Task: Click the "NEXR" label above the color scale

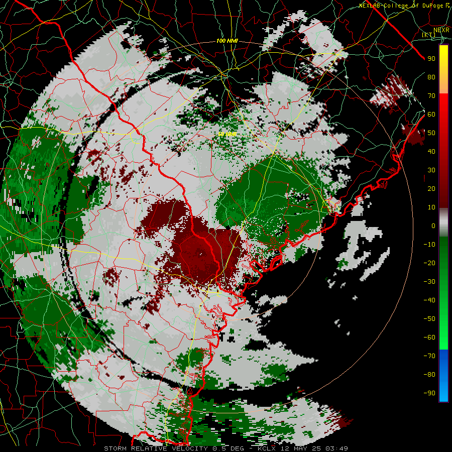Action: (x=441, y=30)
